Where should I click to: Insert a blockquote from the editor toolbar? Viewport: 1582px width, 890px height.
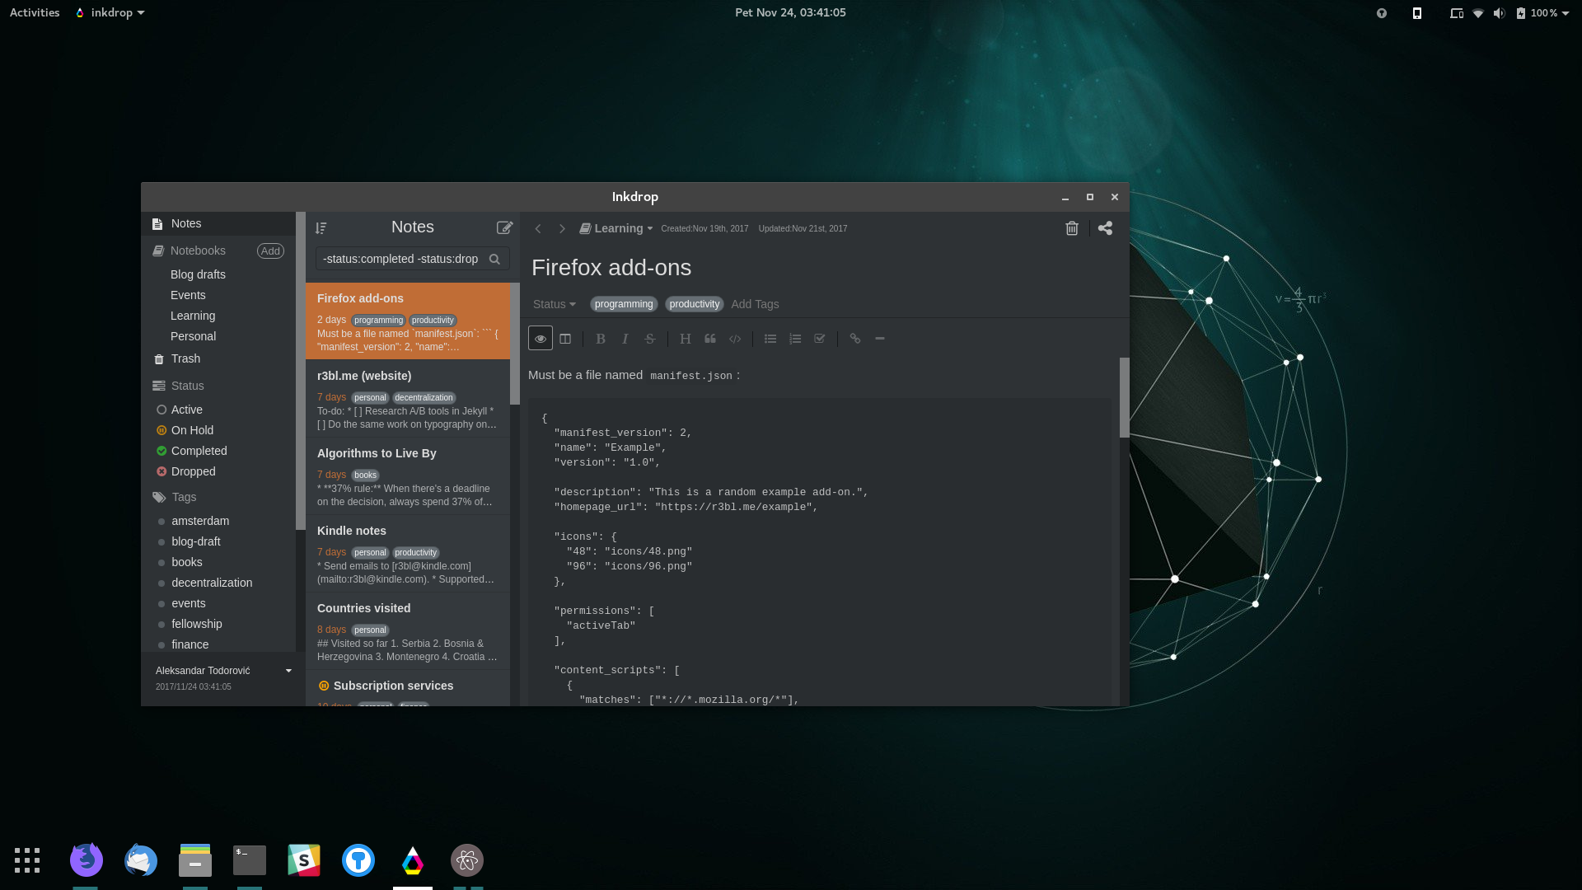[x=710, y=339]
